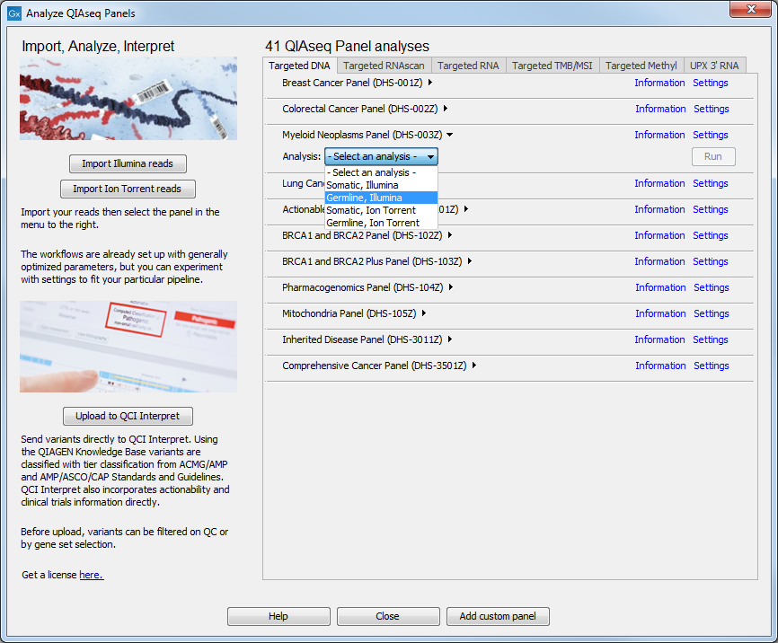View Information in the Actionable panel row
778x643 pixels.
(659, 209)
